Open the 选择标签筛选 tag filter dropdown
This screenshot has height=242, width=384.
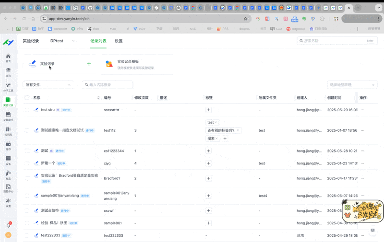coord(352,85)
